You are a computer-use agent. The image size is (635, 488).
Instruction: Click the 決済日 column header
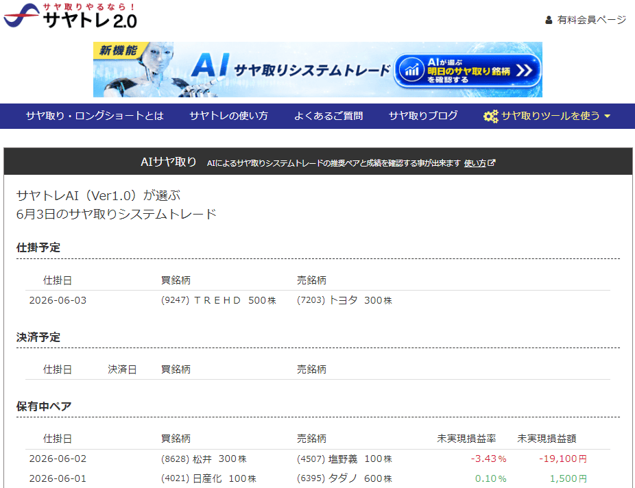pos(122,369)
